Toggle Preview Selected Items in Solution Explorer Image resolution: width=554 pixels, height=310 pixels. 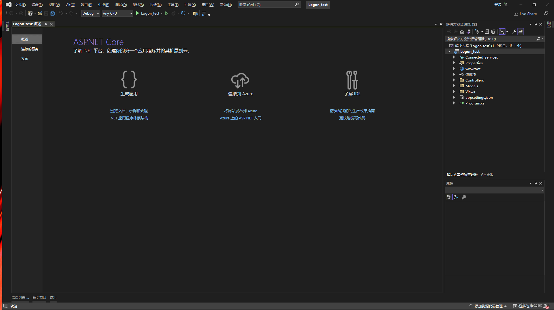coord(521,32)
